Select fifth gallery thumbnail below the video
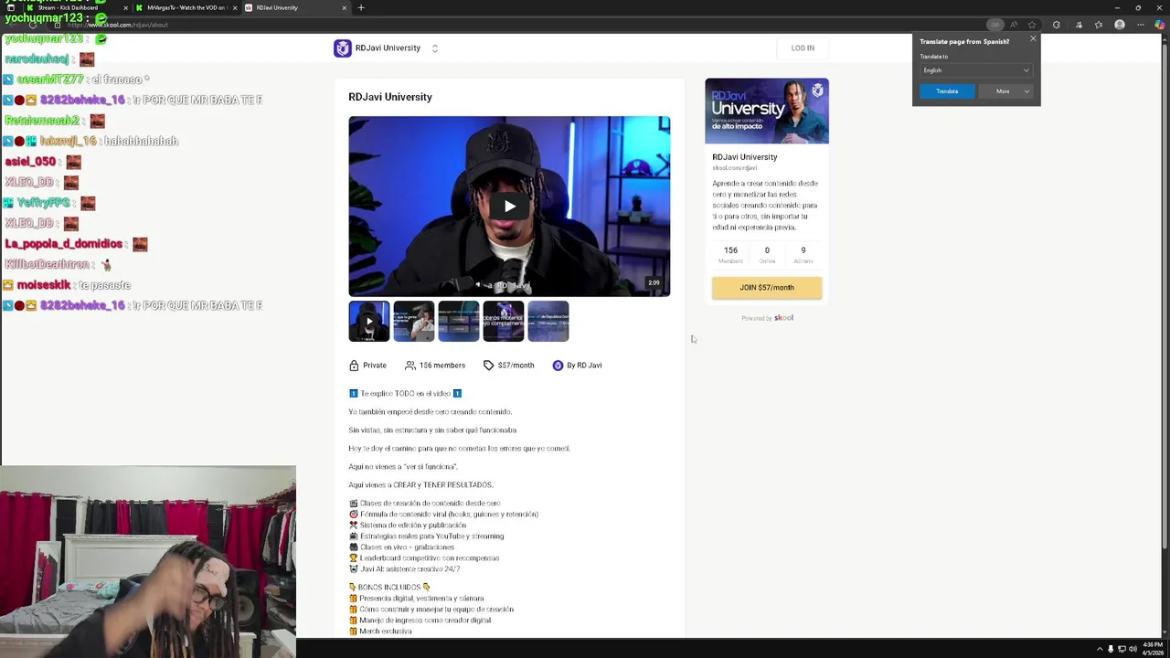Image resolution: width=1170 pixels, height=658 pixels. tap(548, 321)
